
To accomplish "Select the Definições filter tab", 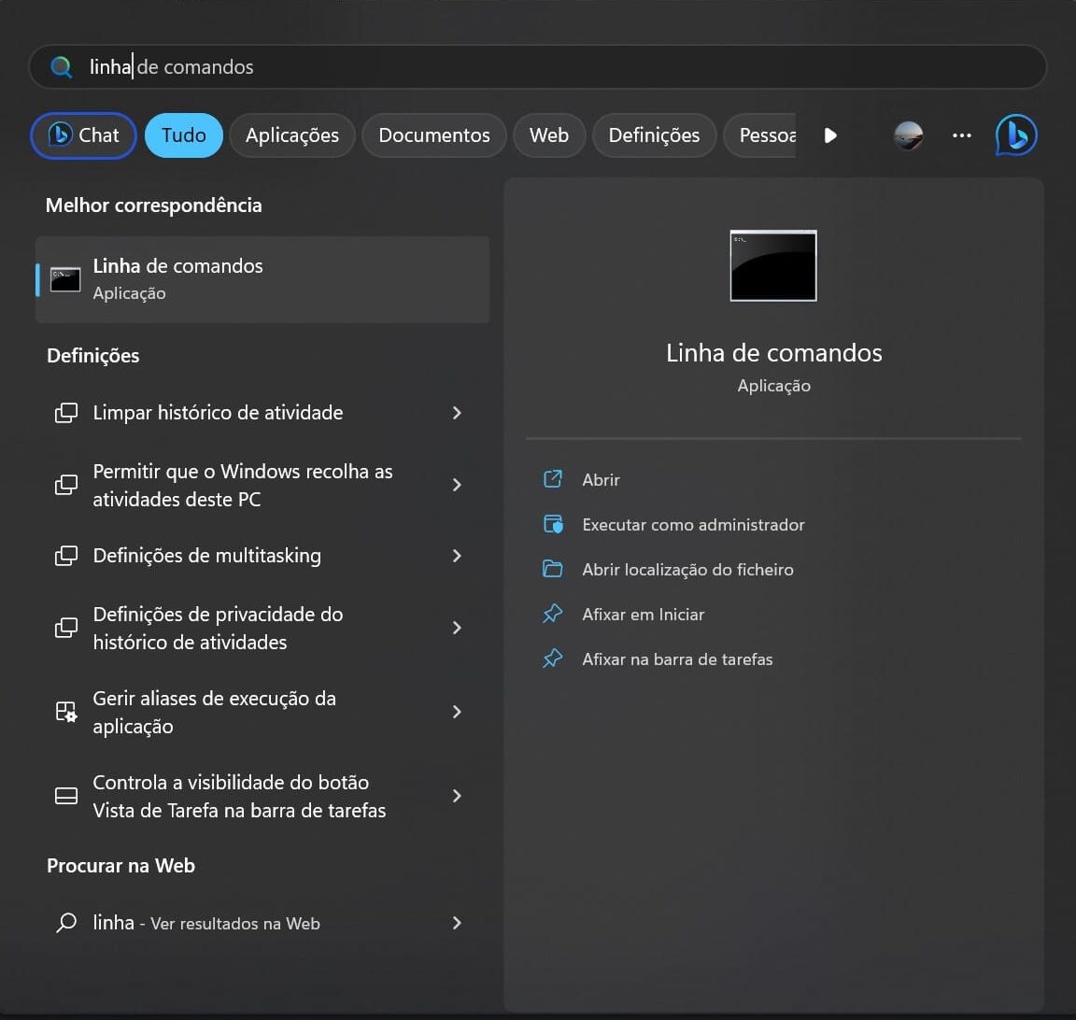I will 653,135.
